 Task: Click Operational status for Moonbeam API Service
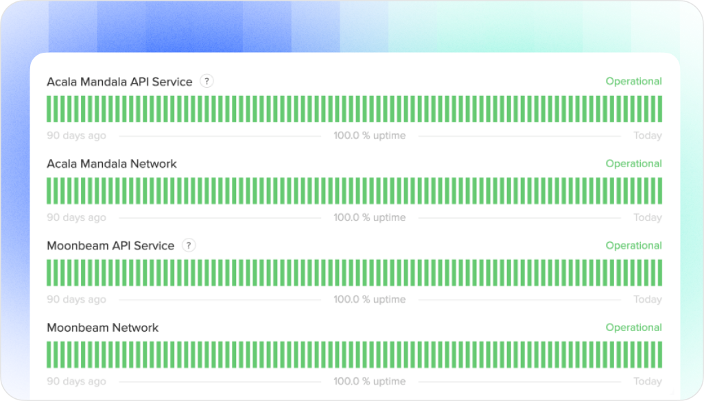pyautogui.click(x=633, y=245)
